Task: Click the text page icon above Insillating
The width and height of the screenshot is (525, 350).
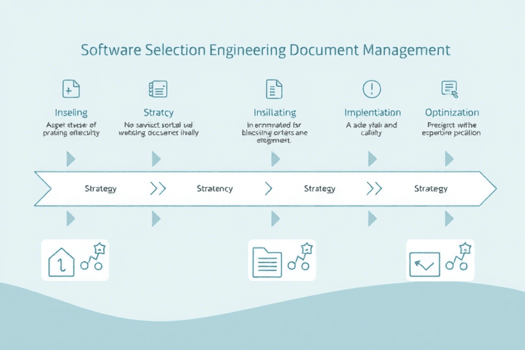Action: 274,89
